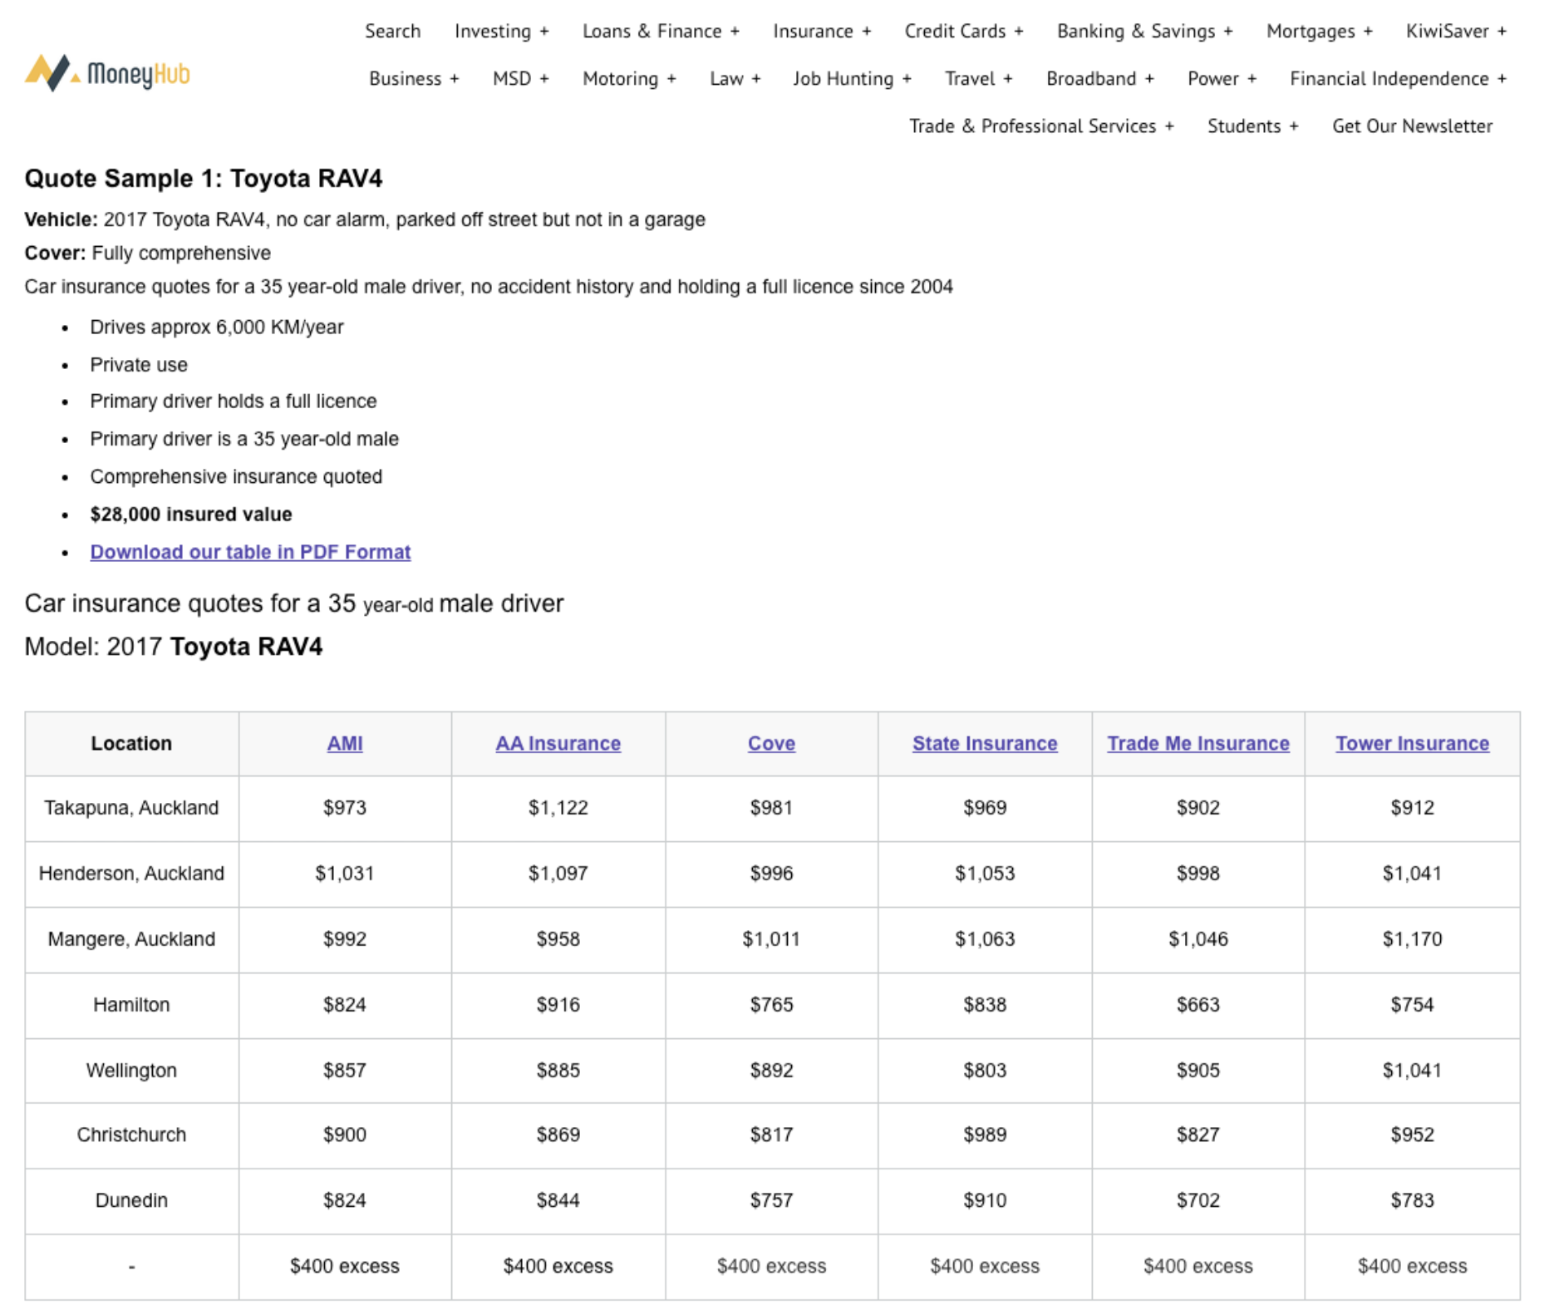Expand the Banking & Savings menu
Viewport: 1549px width, 1315px height.
pos(1145,31)
